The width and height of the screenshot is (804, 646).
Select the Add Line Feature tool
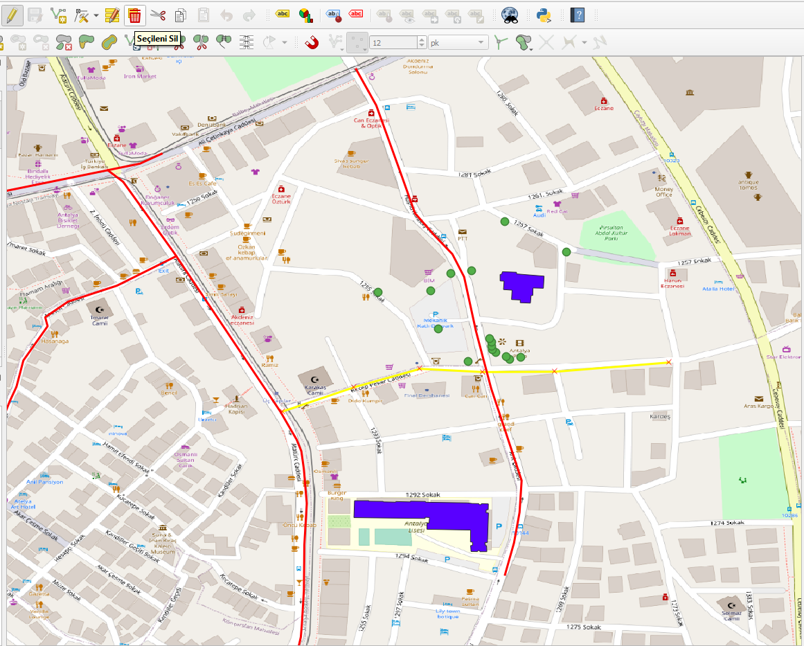click(58, 15)
